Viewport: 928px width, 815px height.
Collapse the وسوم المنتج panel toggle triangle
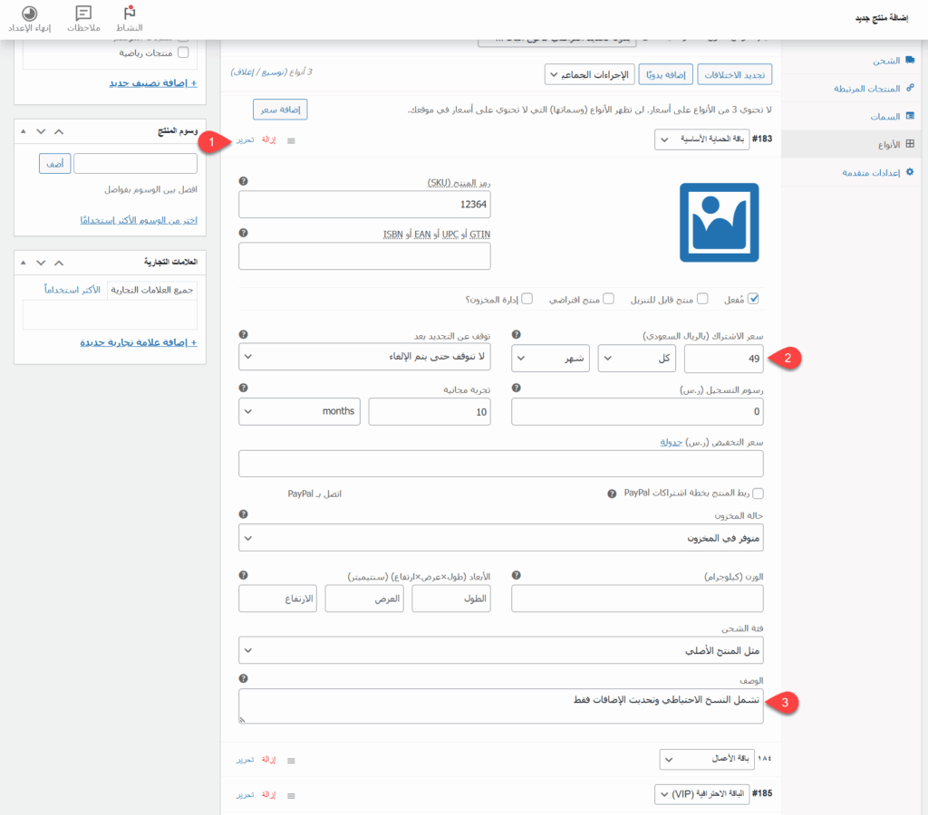(23, 131)
